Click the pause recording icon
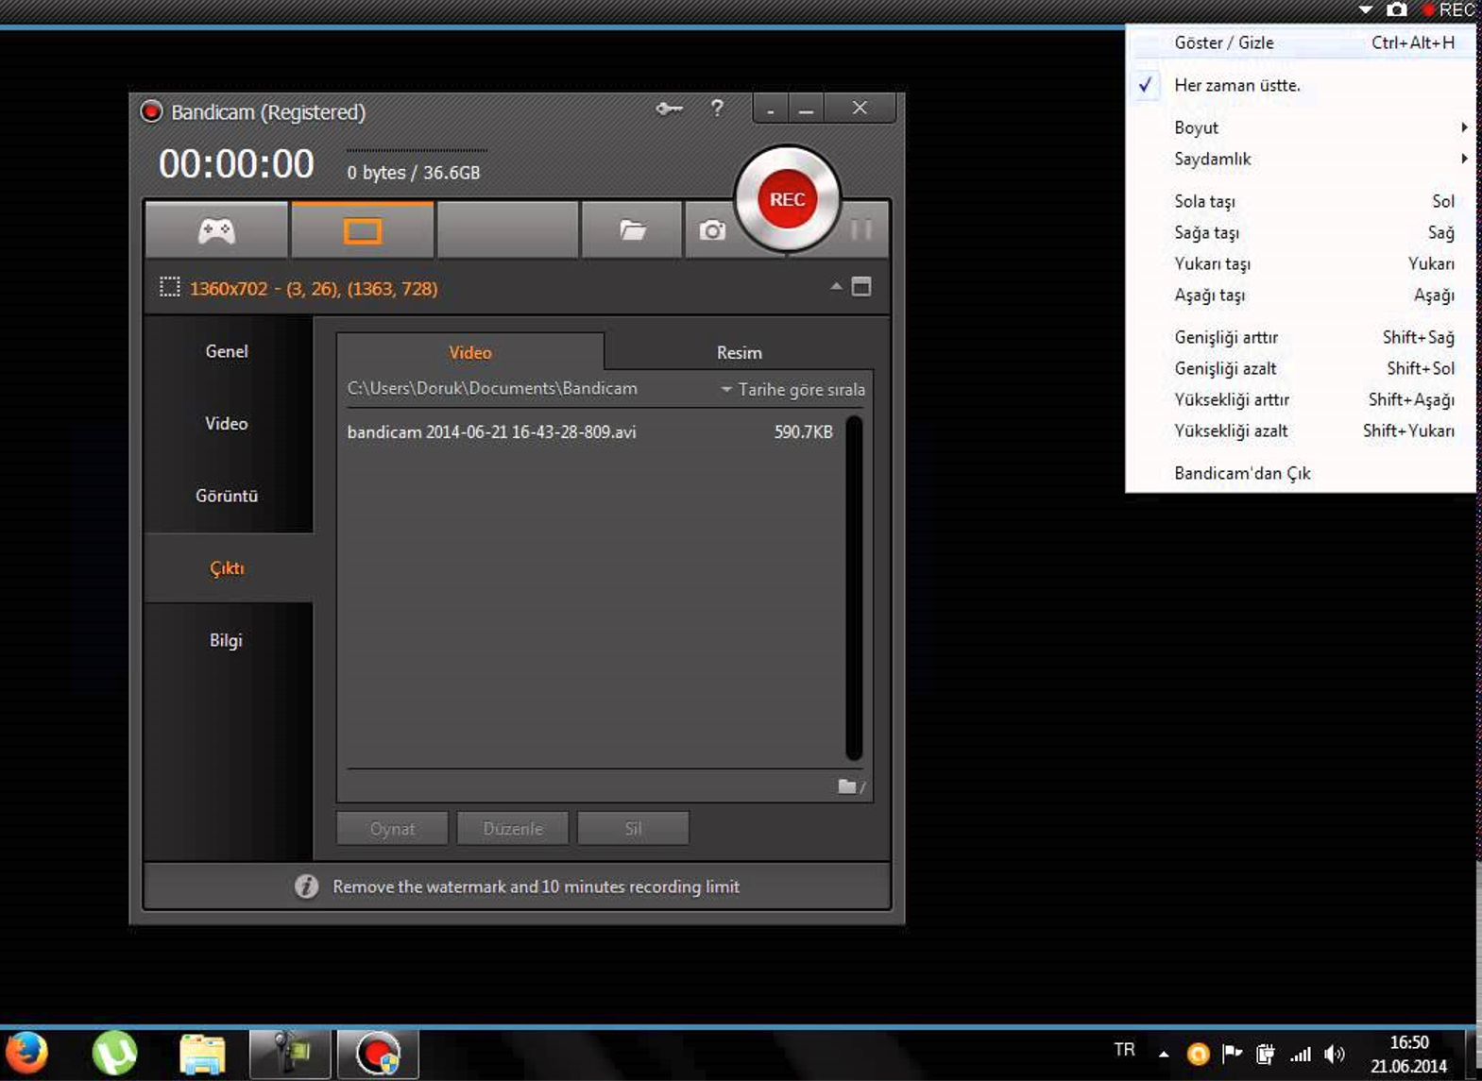This screenshot has width=1482, height=1081. [860, 229]
